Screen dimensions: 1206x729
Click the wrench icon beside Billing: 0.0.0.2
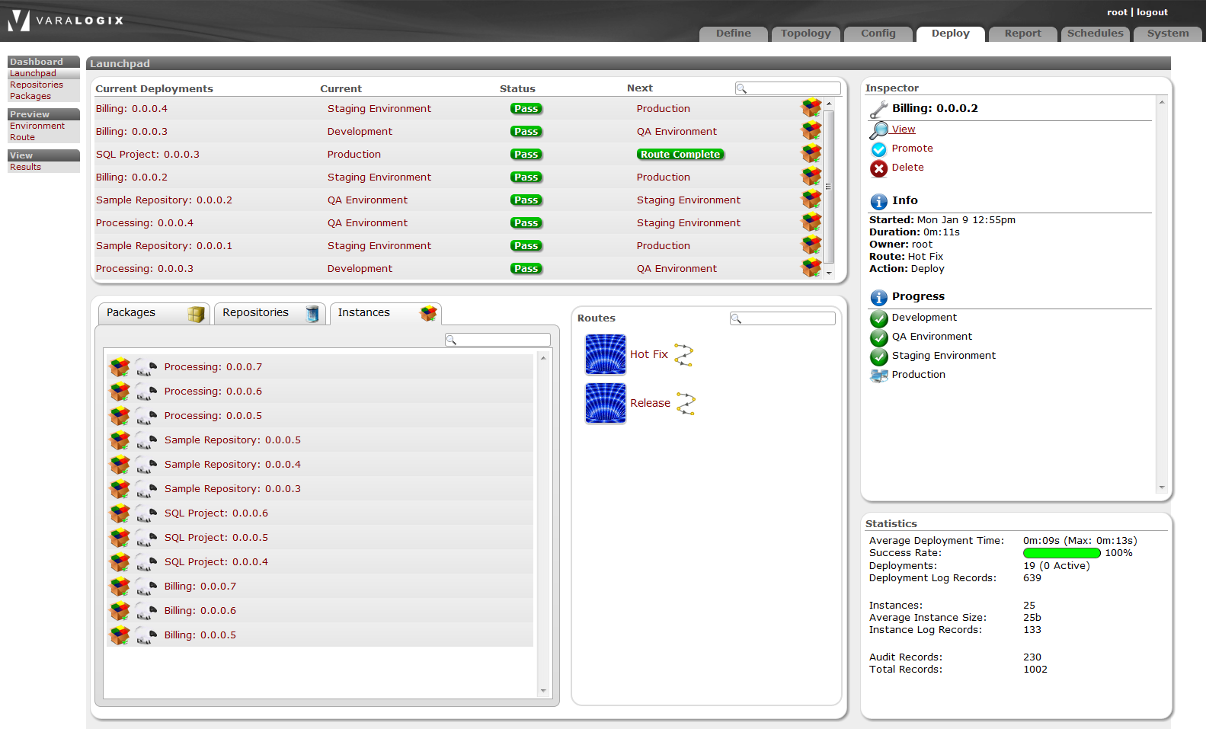pos(878,110)
